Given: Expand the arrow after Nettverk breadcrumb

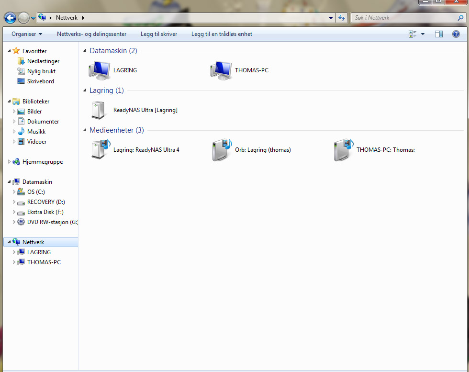Looking at the screenshot, I should pos(83,18).
